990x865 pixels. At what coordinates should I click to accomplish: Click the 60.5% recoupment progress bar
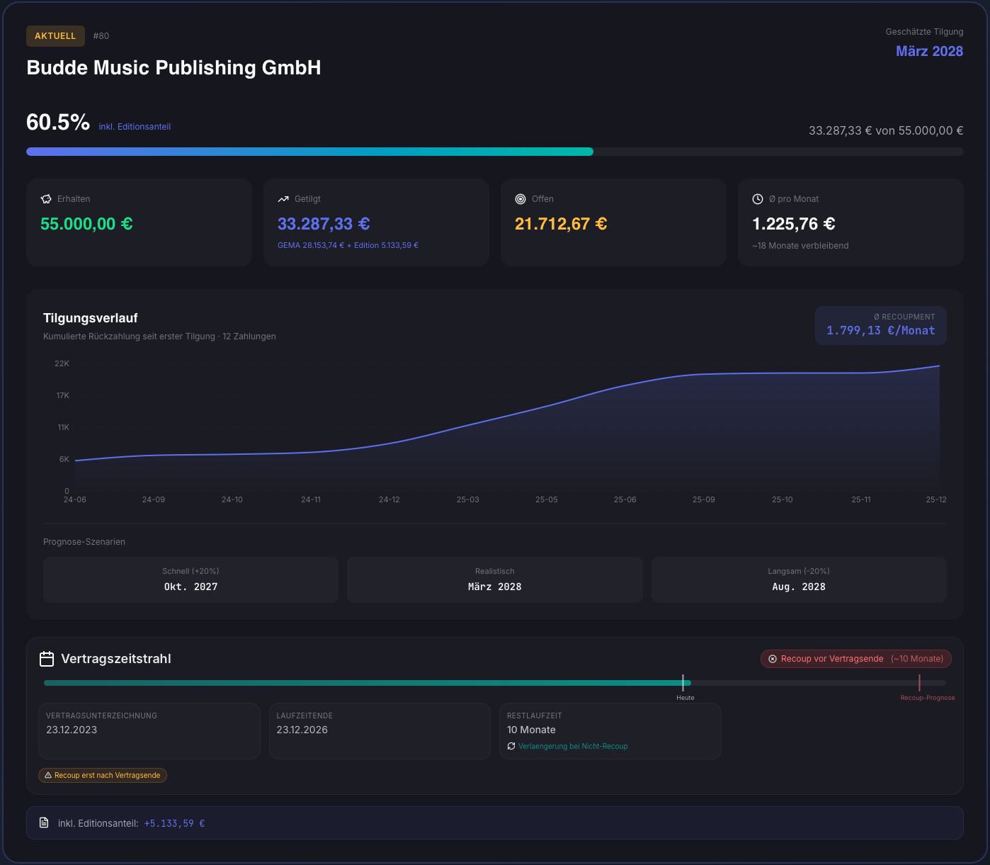coord(309,152)
